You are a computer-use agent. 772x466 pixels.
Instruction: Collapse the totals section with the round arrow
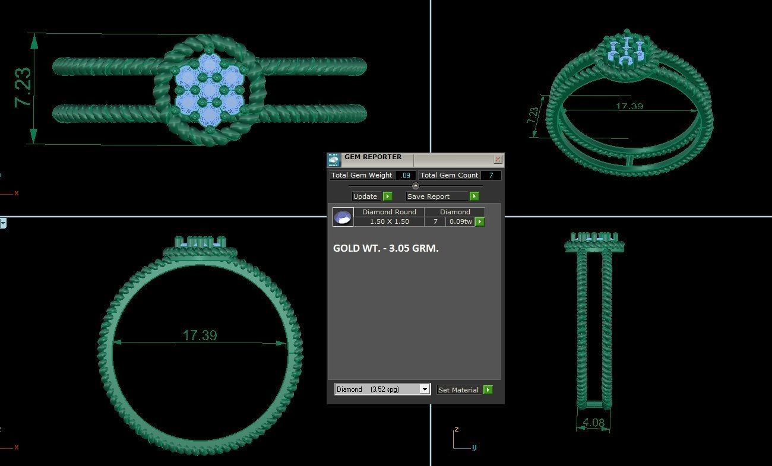click(415, 186)
